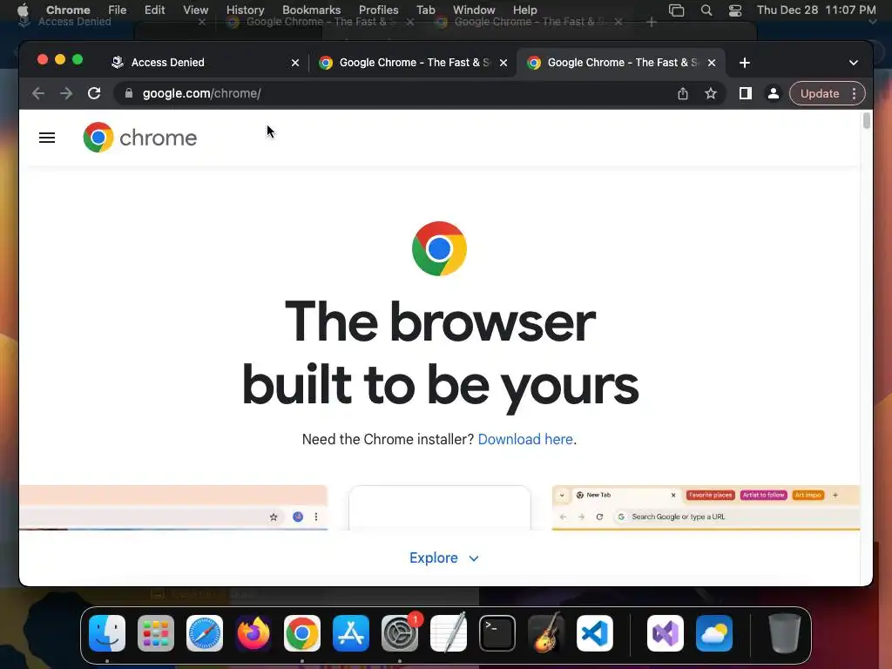Open the Help menu
Image resolution: width=892 pixels, height=669 pixels.
[x=524, y=10]
